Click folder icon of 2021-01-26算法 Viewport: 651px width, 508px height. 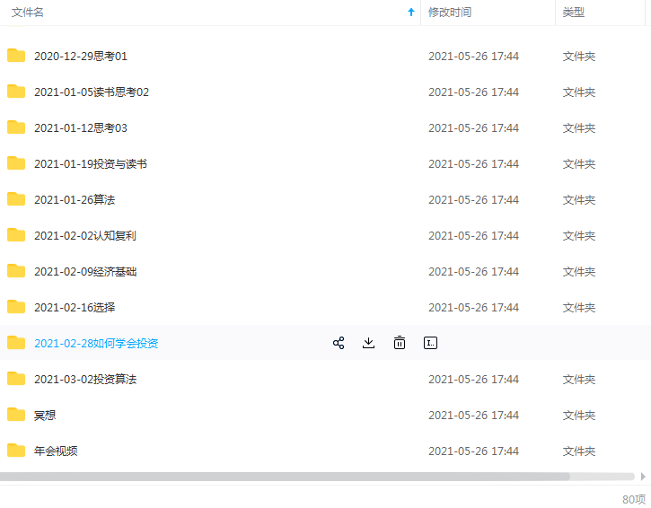click(x=16, y=198)
